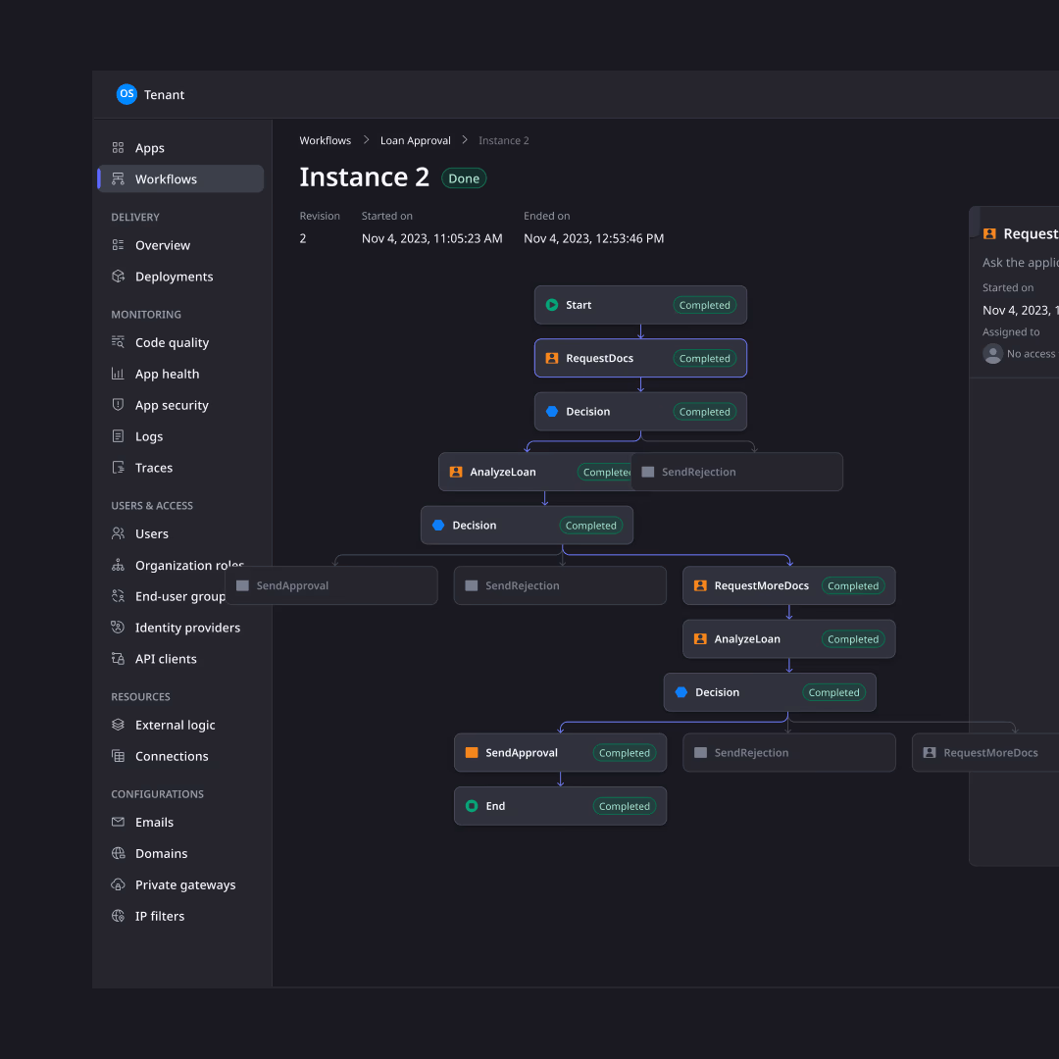1059x1059 pixels.
Task: Click the Traces icon in the sidebar
Action: (118, 468)
